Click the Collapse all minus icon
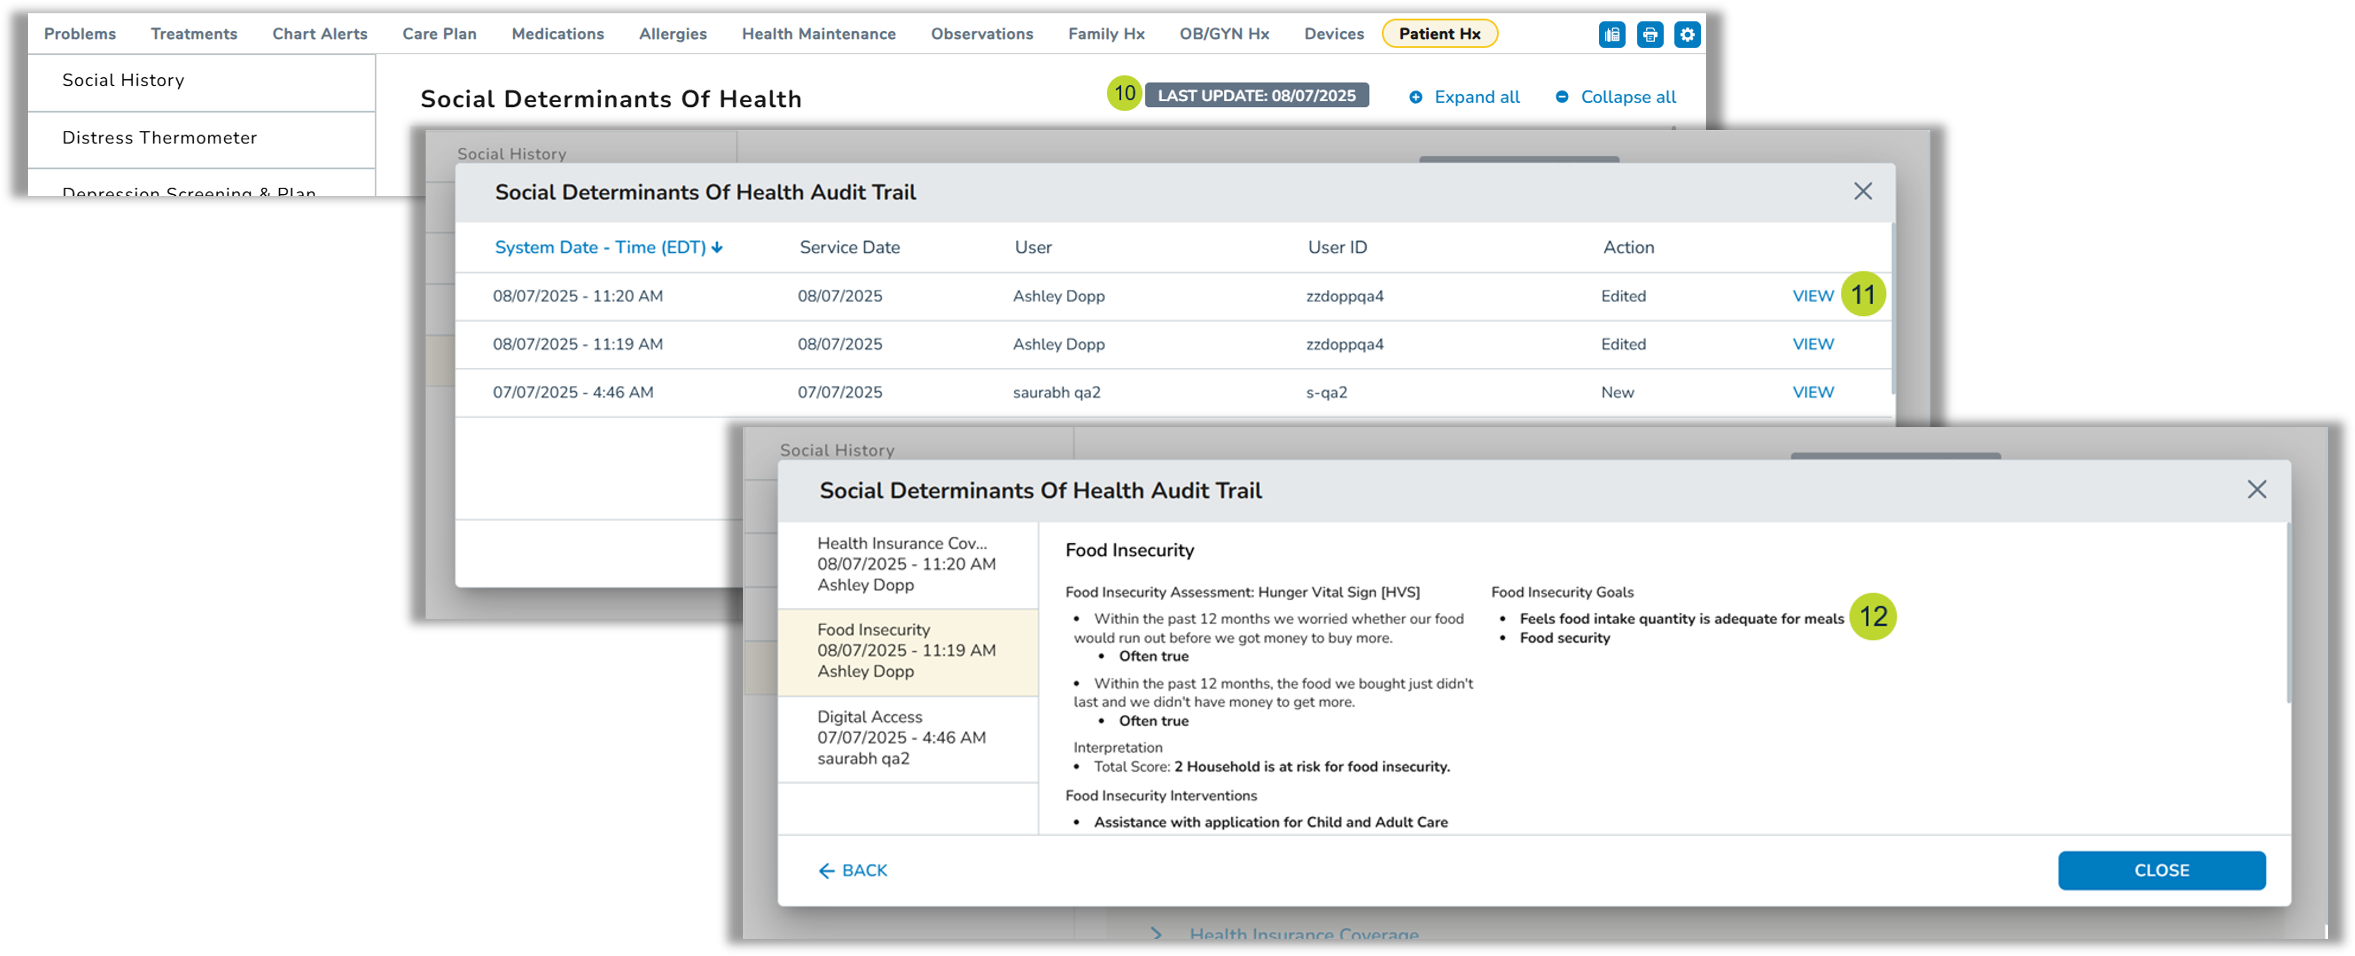Screen dimensions: 2355x956 (1561, 97)
